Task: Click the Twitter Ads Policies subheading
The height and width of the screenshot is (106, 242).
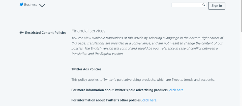Action: pos(86,69)
